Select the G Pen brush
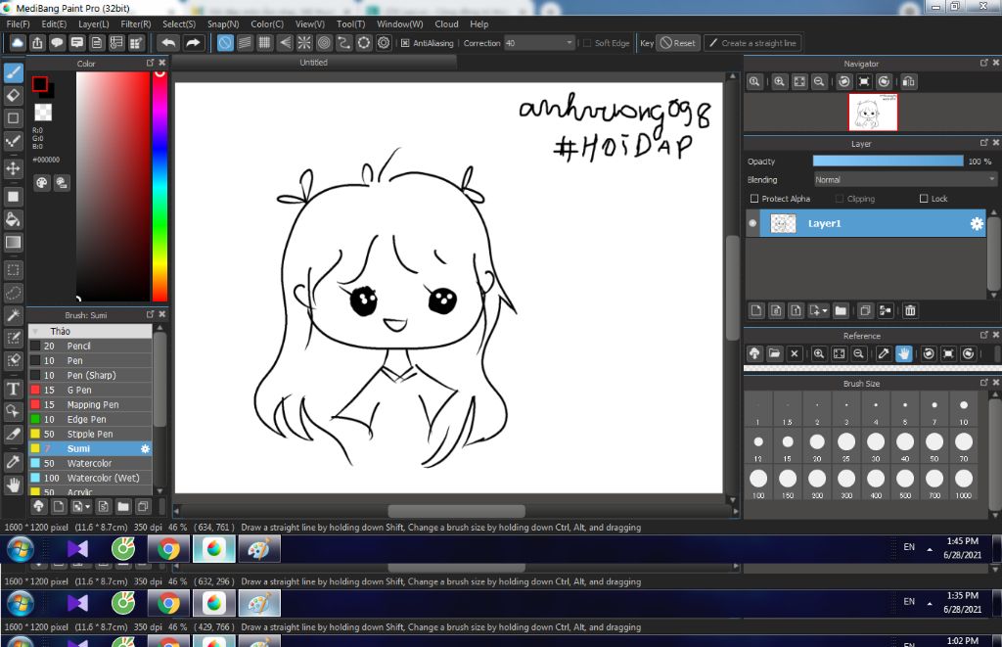Image resolution: width=1002 pixels, height=647 pixels. point(90,390)
